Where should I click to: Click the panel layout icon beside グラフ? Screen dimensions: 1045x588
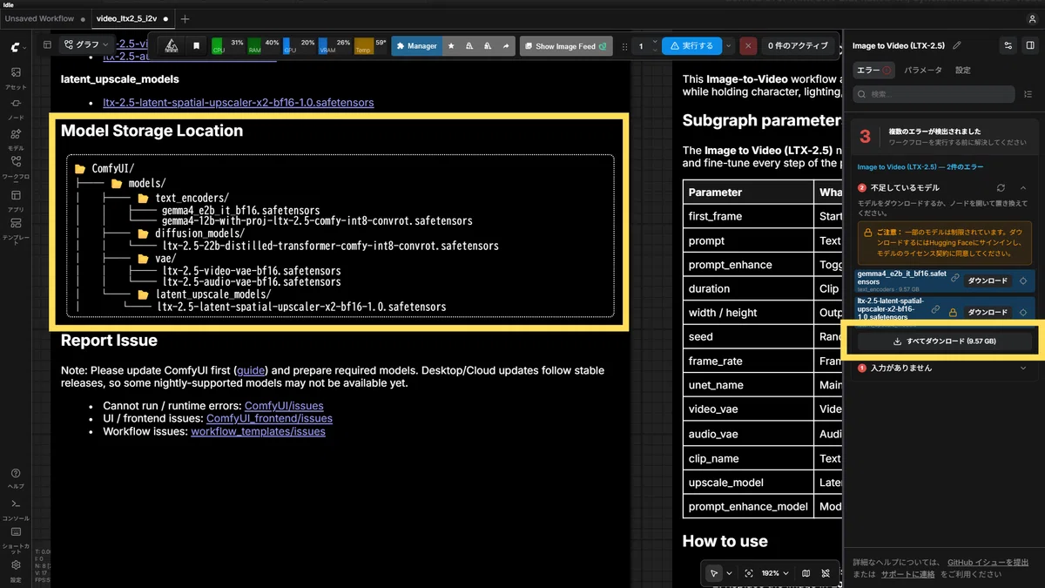48,45
